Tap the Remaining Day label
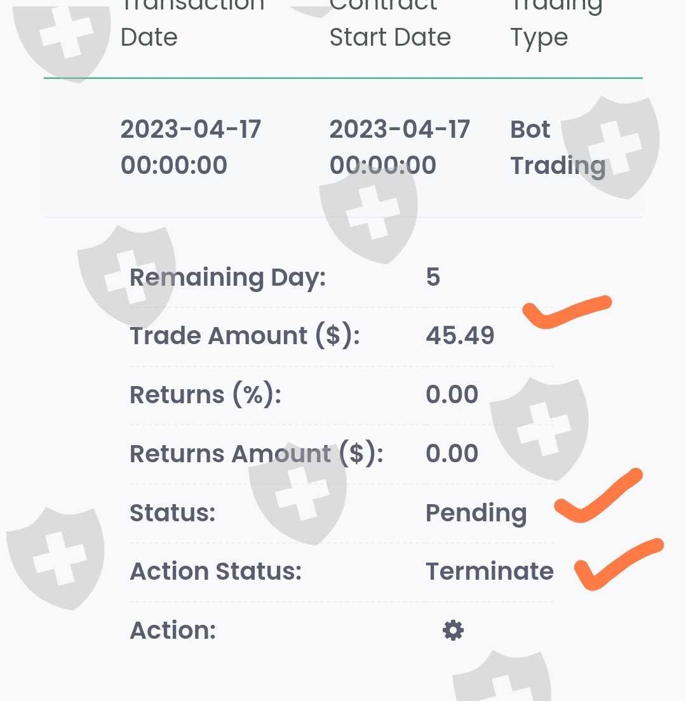686x701 pixels. click(x=227, y=277)
